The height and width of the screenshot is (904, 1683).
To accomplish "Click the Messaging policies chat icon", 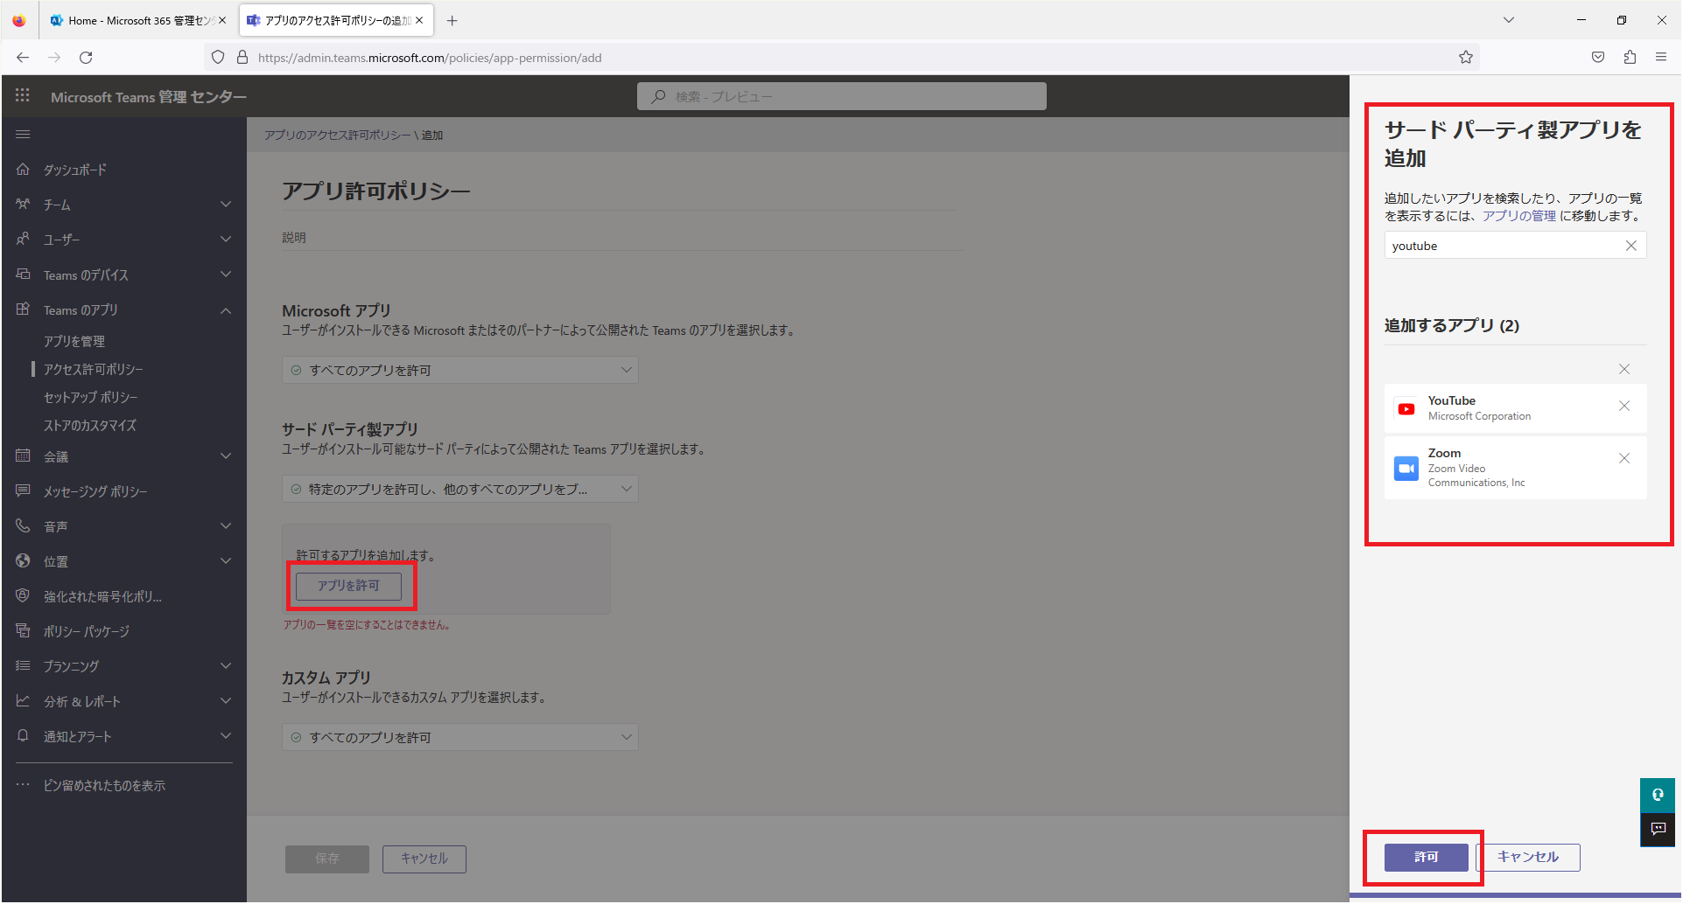I will click(23, 490).
